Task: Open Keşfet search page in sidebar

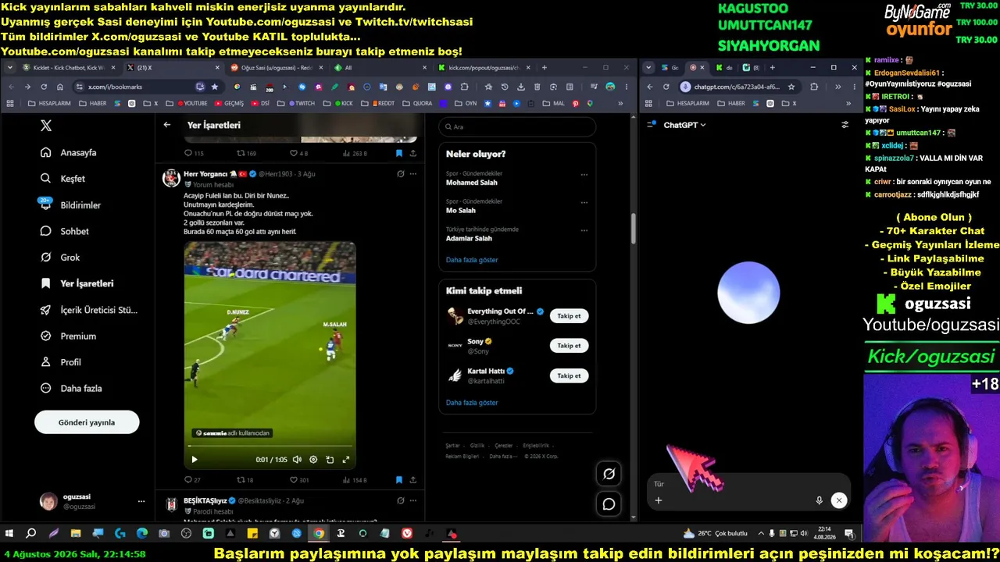Action: click(x=62, y=179)
